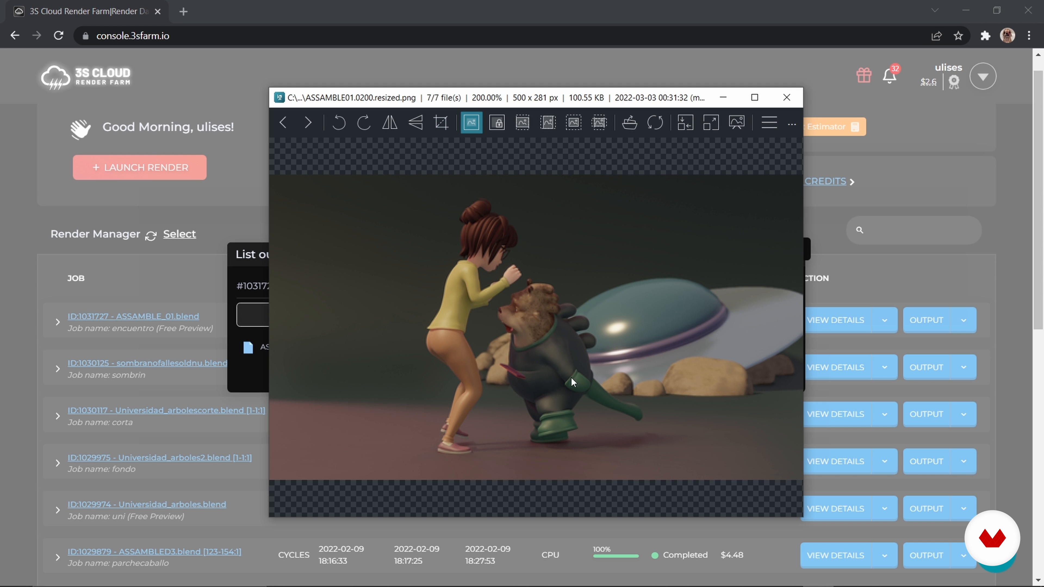
Task: Click OUTPUT for the corta job
Action: [927, 414]
